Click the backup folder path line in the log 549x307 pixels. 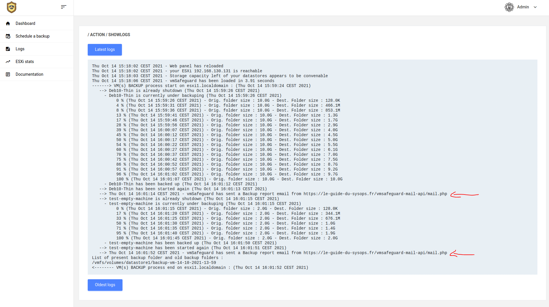coord(154,263)
